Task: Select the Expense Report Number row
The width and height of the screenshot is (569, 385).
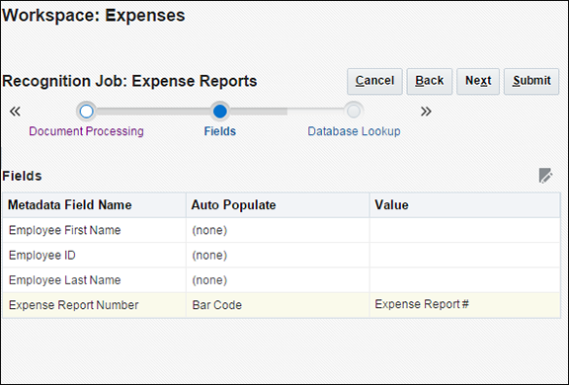Action: pyautogui.click(x=282, y=305)
